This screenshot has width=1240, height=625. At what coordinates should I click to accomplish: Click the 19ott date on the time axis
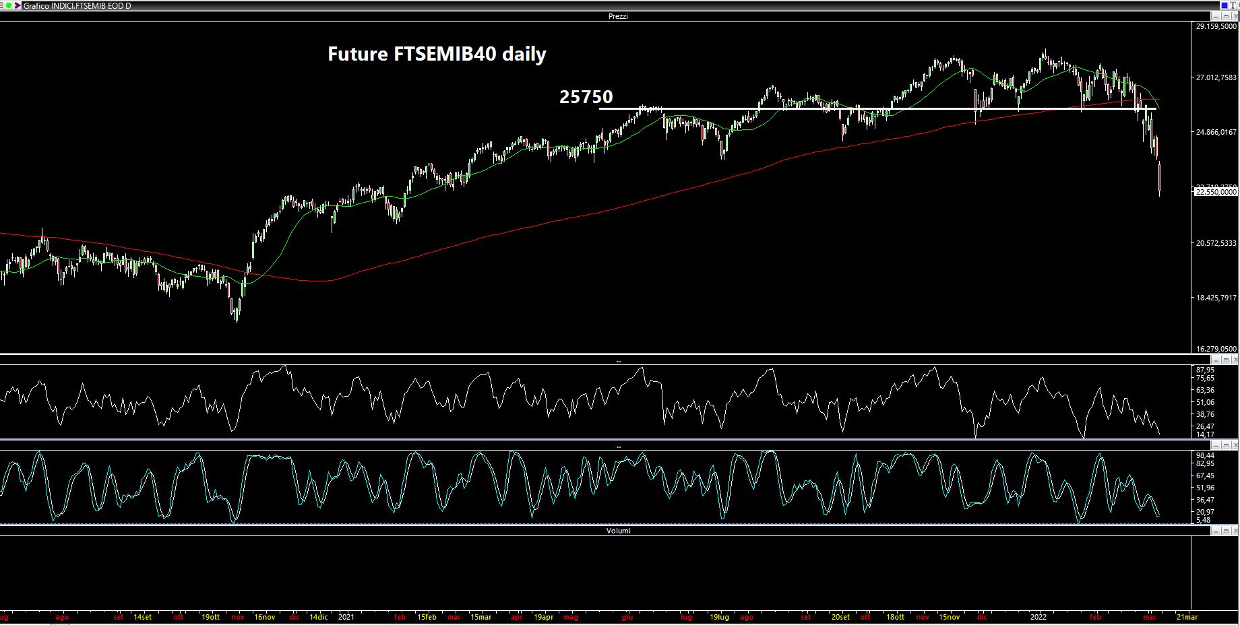[x=210, y=616]
